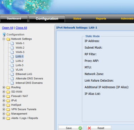Screen dimensions: 134x130
Task: Click the Management folder icon
Action: tap(8, 114)
